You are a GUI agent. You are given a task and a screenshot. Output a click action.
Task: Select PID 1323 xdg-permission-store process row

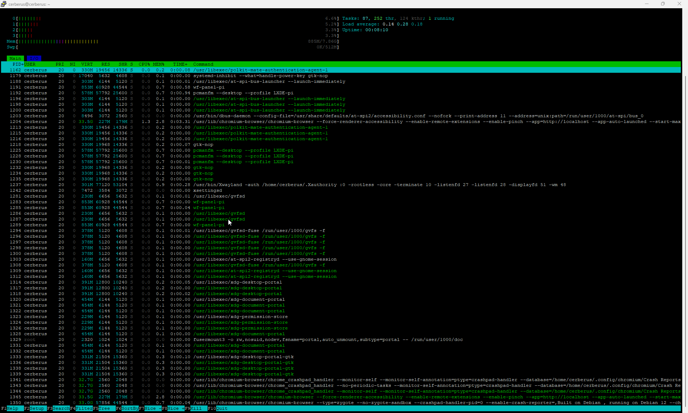[x=341, y=317]
